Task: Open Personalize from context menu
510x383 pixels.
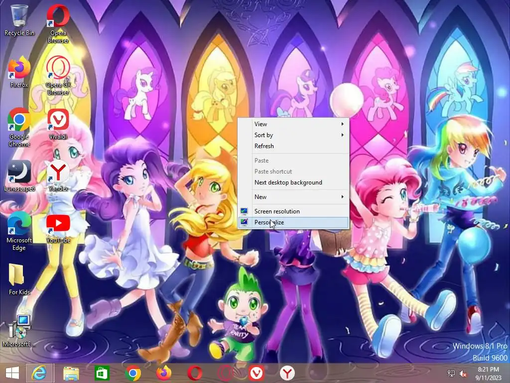Action: pos(293,222)
